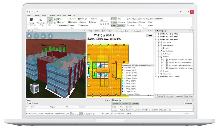Open the 3D (New) window

(151, 19)
